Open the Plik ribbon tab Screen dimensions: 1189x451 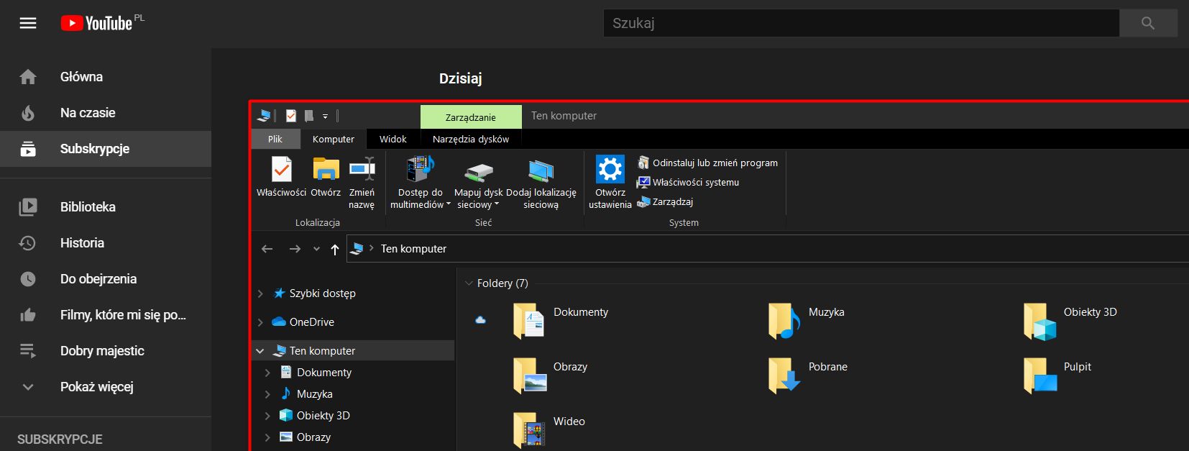[x=275, y=139]
